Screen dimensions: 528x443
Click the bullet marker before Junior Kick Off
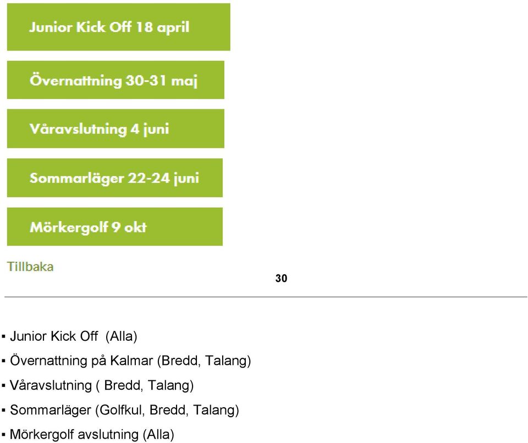(x=3, y=336)
